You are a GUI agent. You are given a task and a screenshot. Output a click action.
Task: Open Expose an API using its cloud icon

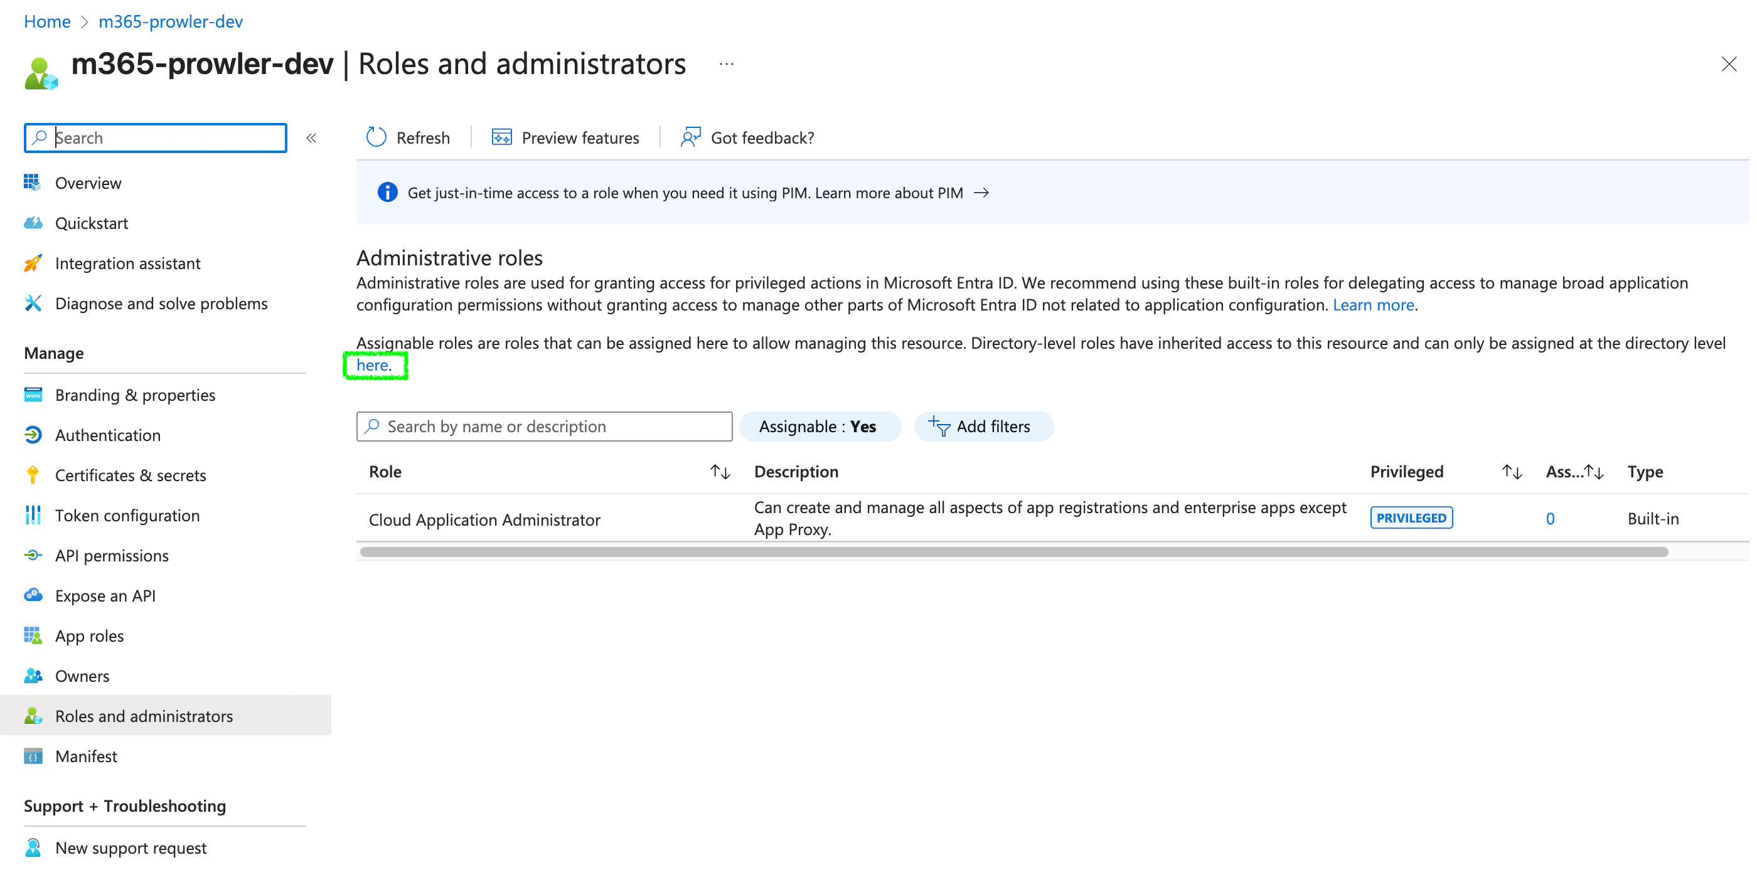click(33, 595)
